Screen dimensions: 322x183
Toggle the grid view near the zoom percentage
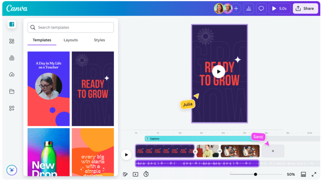pyautogui.click(x=303, y=174)
